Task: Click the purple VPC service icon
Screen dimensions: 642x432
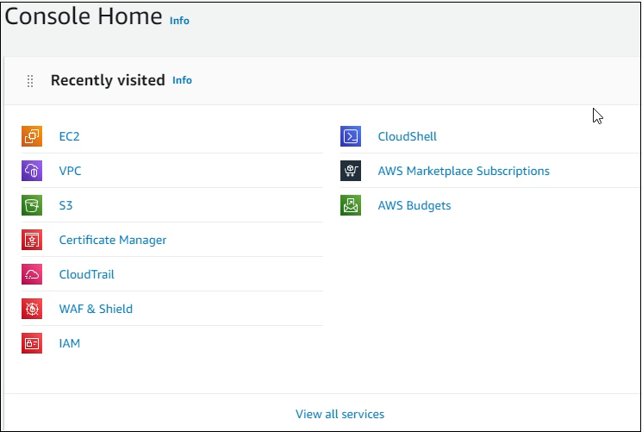Action: tap(32, 171)
